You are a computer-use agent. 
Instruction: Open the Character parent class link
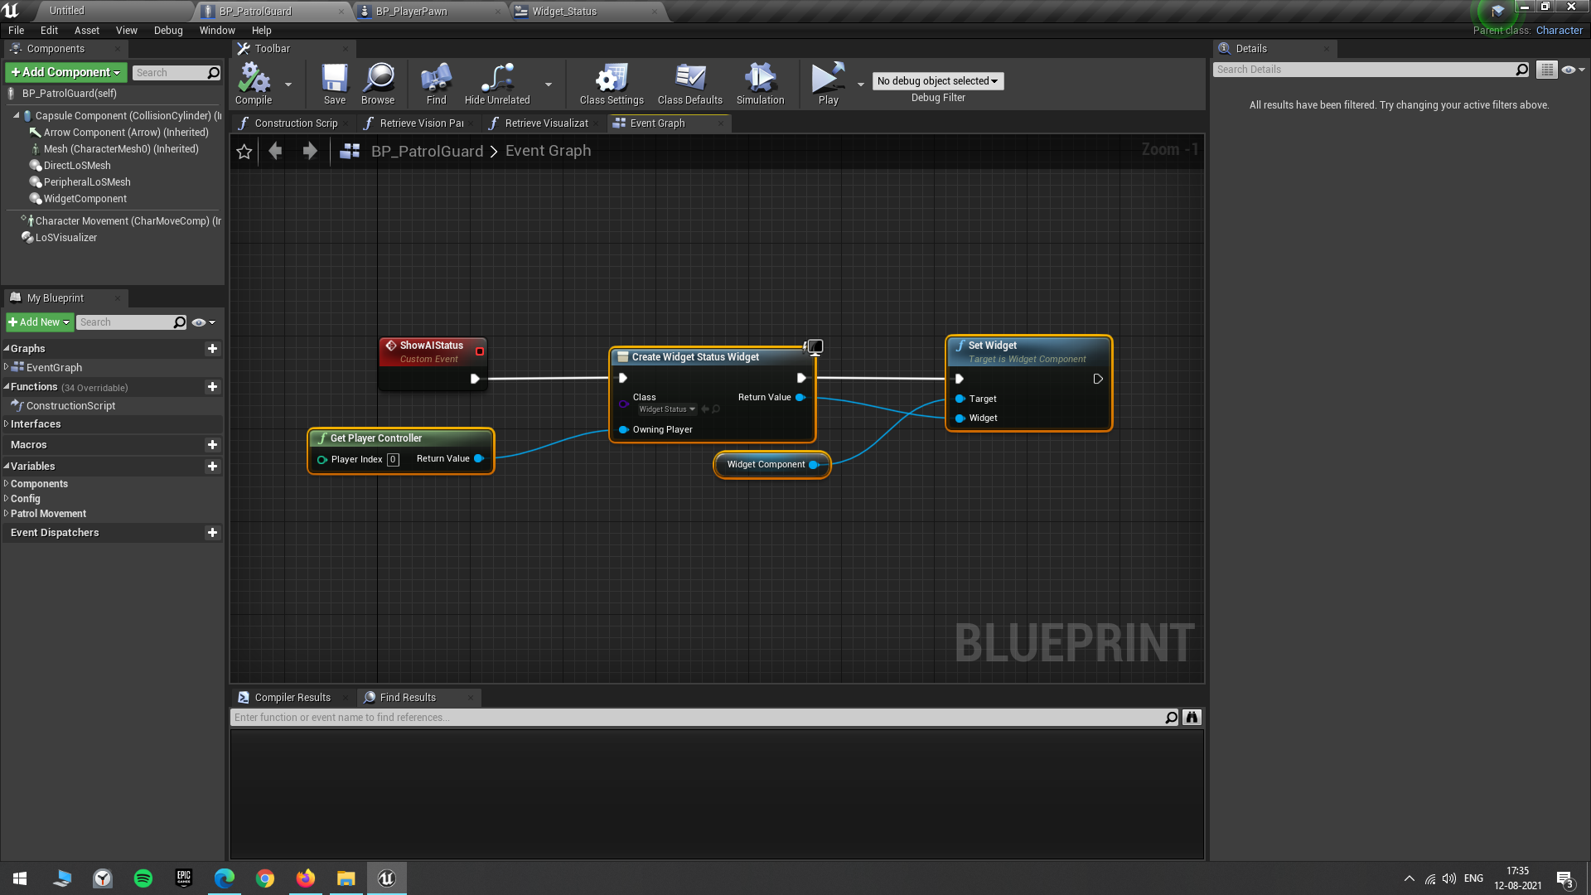1559,31
